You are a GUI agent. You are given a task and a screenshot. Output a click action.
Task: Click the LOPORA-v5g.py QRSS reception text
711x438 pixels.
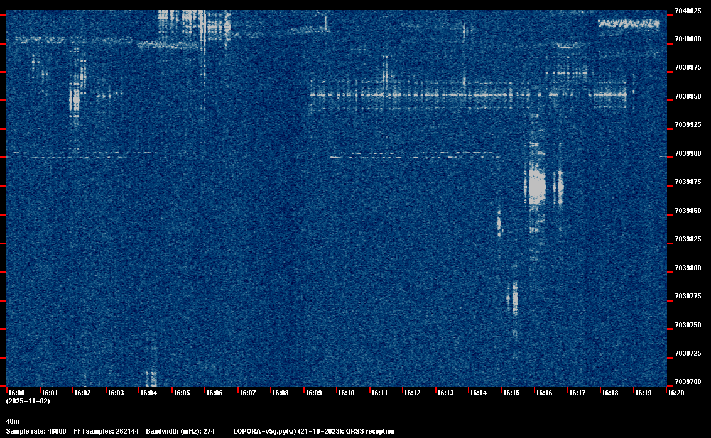click(x=314, y=431)
